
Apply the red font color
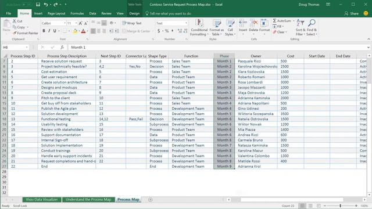coord(83,31)
